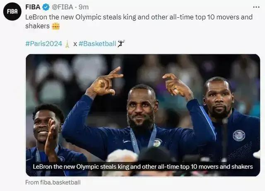Open the #Basketball hashtag
This screenshot has width=265, height=191.
97,43
